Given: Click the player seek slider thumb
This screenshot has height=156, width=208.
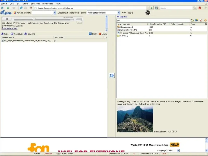Looking at the screenshot, I should pos(34,19).
